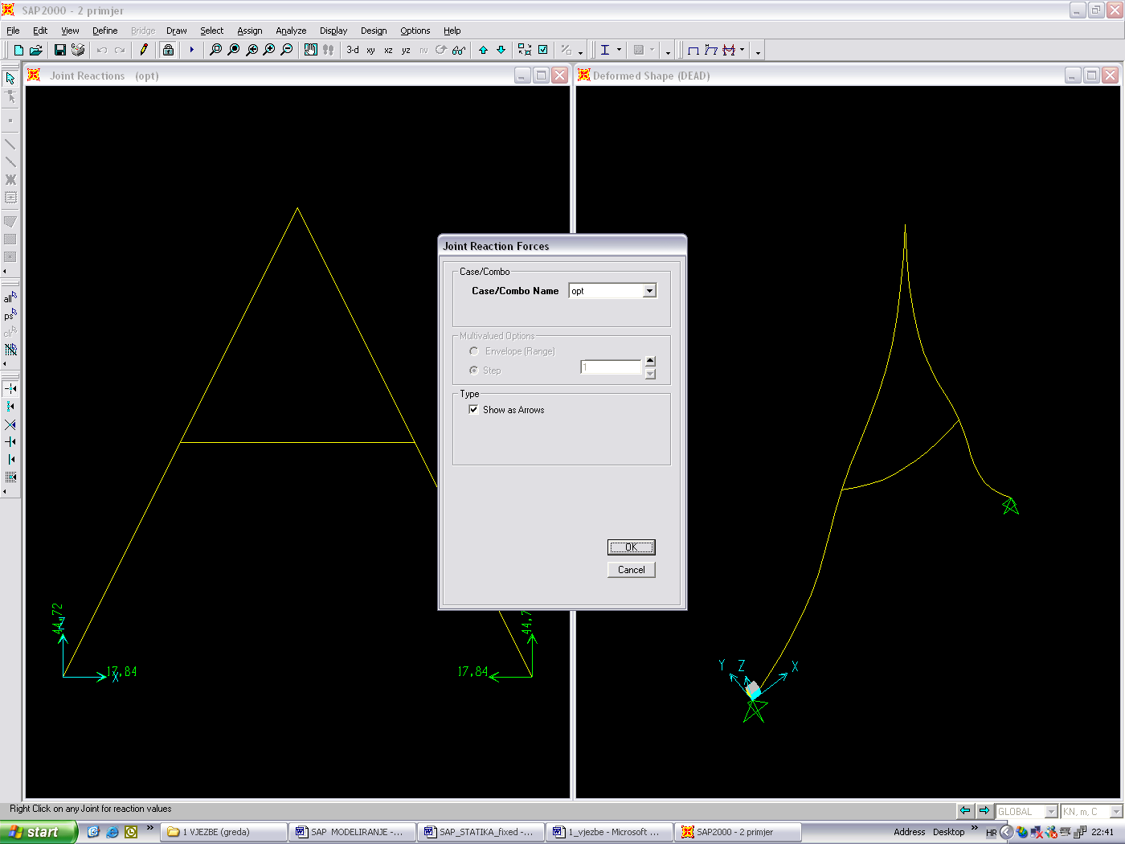
Task: Click the left arrow in status bar
Action: (965, 811)
